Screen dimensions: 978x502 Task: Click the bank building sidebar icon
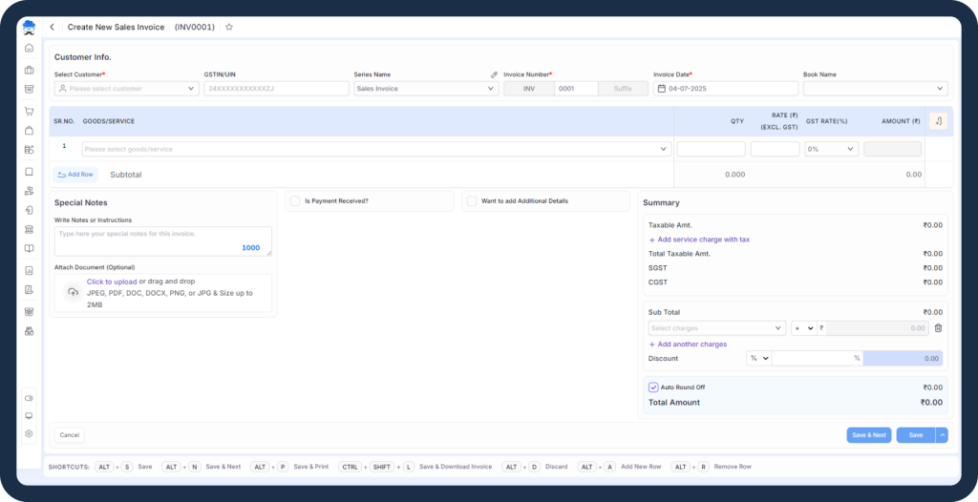pyautogui.click(x=29, y=229)
